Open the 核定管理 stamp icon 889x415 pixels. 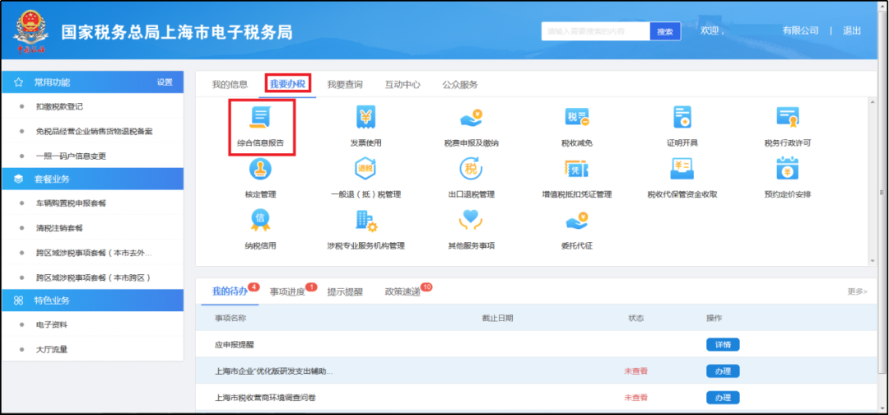(x=261, y=168)
